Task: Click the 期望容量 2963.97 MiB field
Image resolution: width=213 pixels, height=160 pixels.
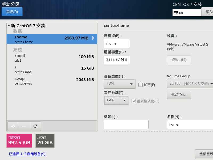Action: pos(117,59)
